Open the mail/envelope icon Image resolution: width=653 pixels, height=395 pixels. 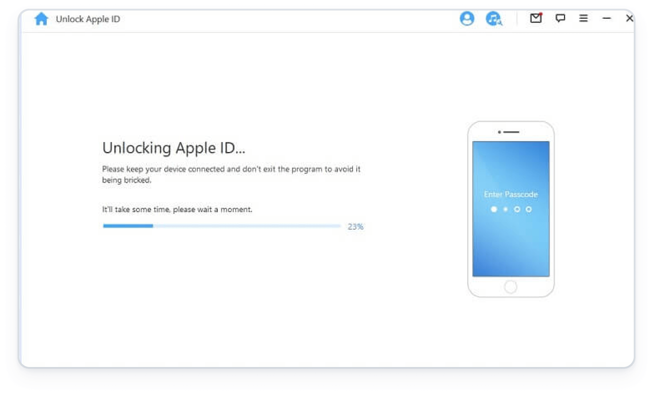(x=536, y=19)
